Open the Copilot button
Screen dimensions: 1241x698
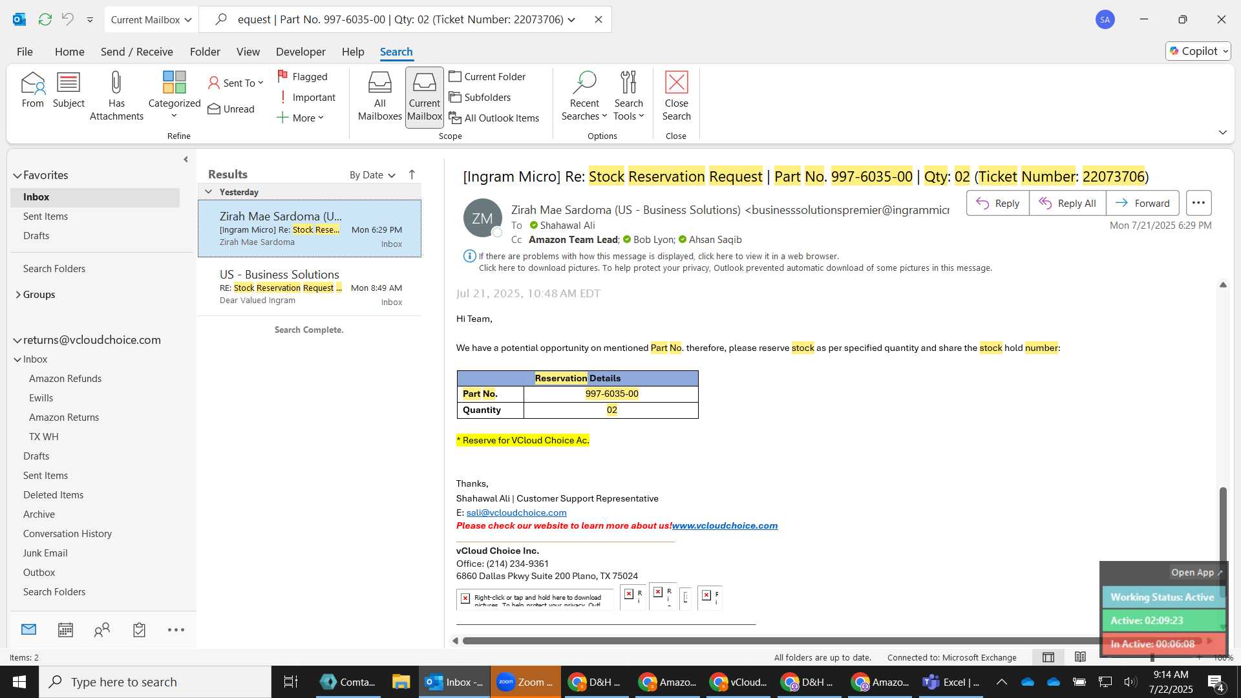click(1198, 51)
